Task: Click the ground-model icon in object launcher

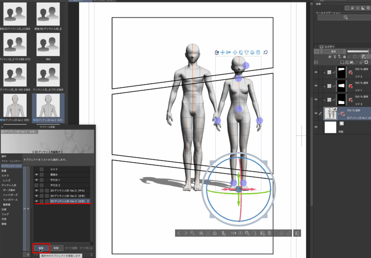Action: (215, 233)
